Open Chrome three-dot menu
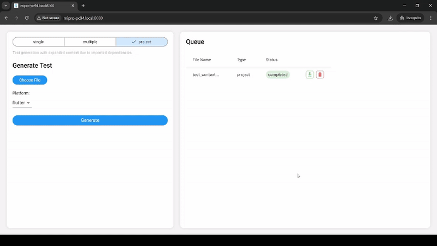The width and height of the screenshot is (437, 246). [x=430, y=18]
